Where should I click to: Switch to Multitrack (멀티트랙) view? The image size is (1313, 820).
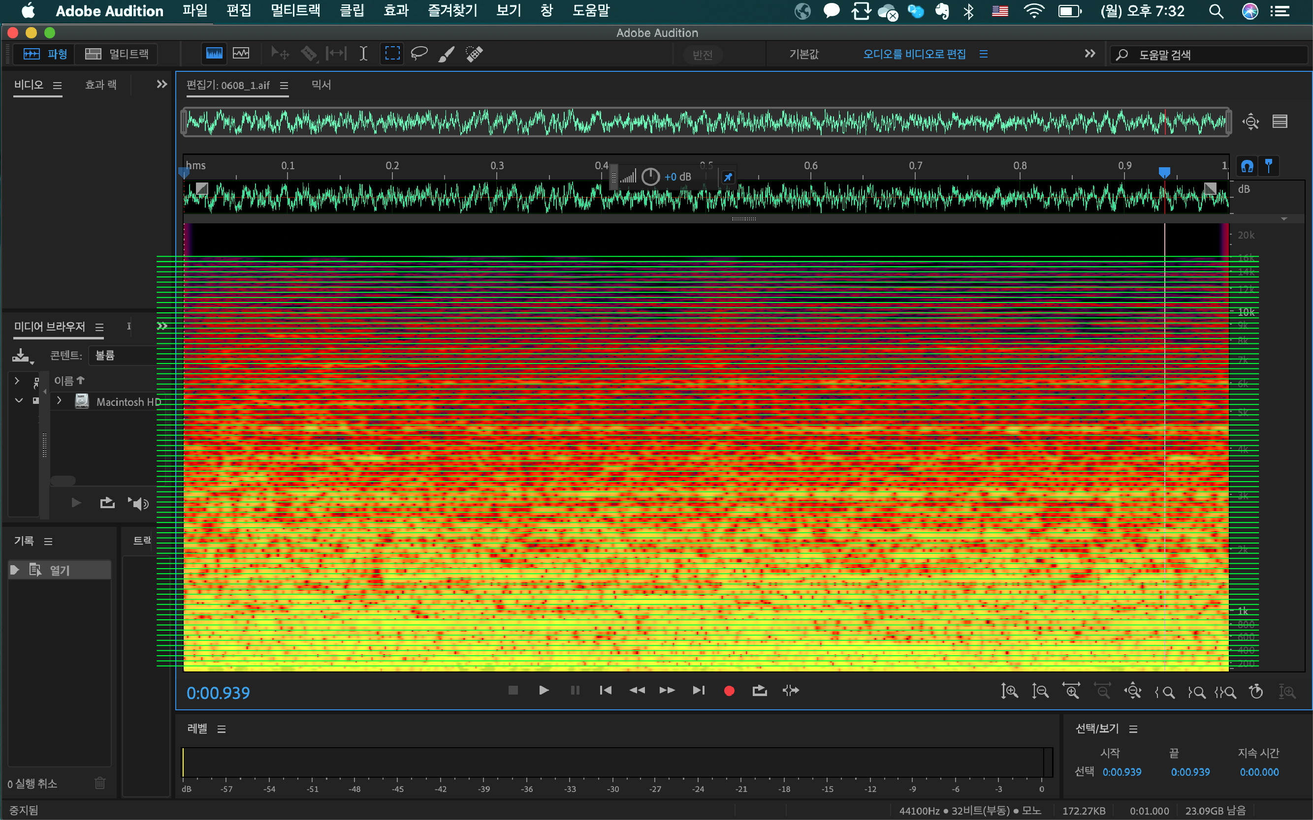pos(117,54)
